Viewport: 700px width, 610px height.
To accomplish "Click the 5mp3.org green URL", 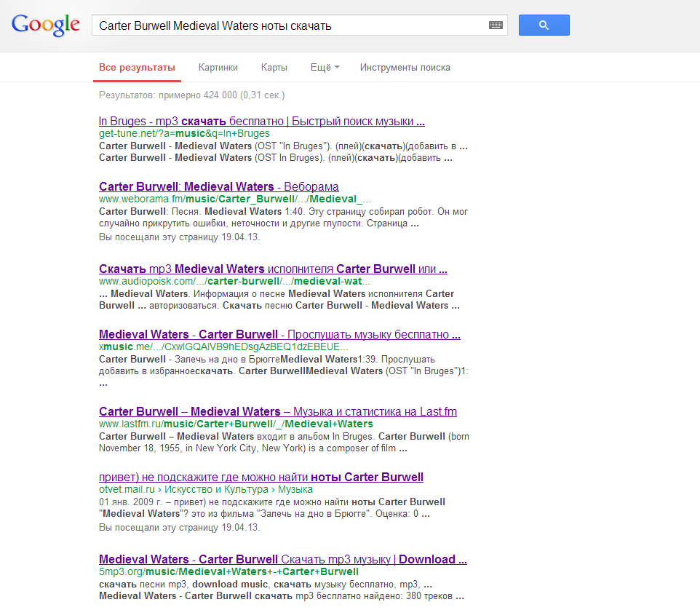I will (x=228, y=571).
